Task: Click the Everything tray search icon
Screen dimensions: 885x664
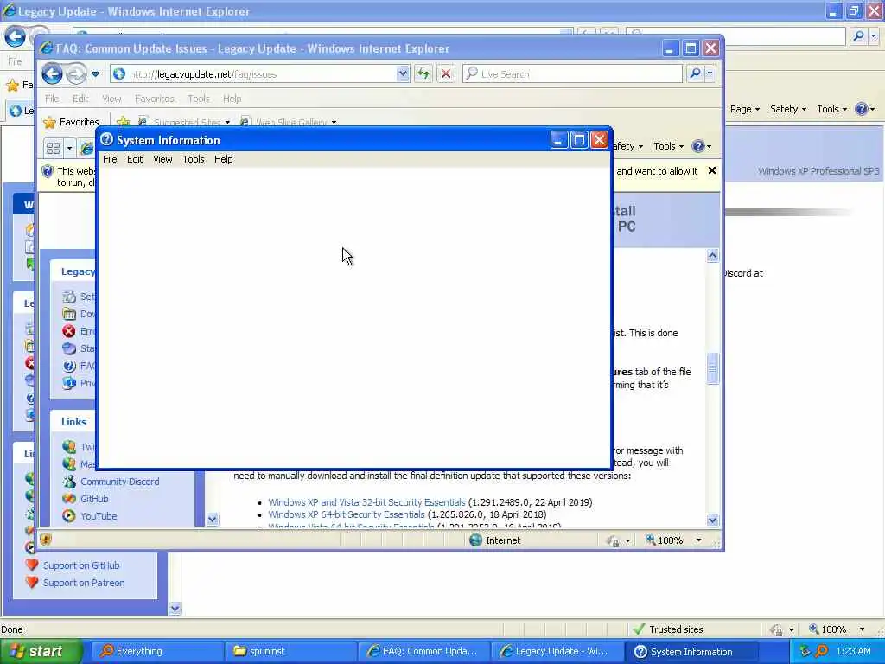Action: (x=821, y=651)
